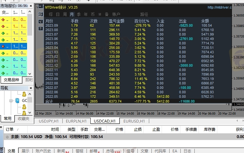This screenshot has width=244, height=153.
Task: Open the 日志 journal tab
Action: point(187,151)
